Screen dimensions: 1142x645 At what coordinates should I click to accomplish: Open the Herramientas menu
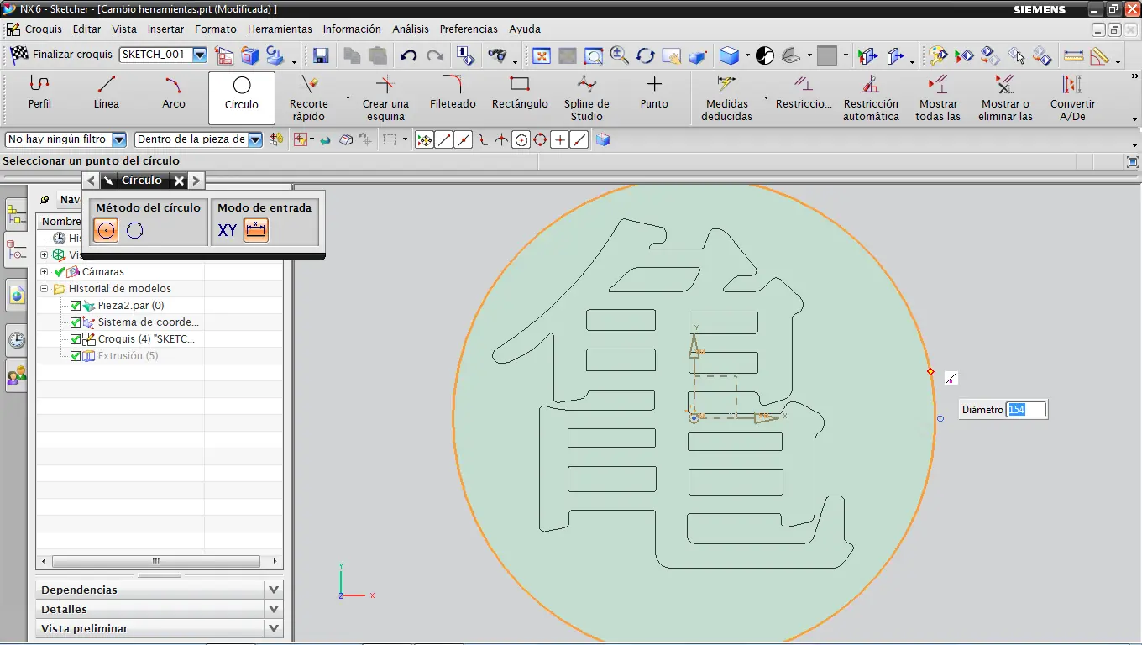280,29
